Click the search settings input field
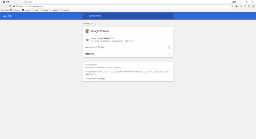This screenshot has width=256, height=139. pyautogui.click(x=128, y=16)
